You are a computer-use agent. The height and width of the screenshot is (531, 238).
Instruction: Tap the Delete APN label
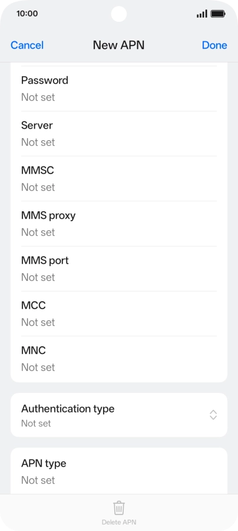pos(118,522)
